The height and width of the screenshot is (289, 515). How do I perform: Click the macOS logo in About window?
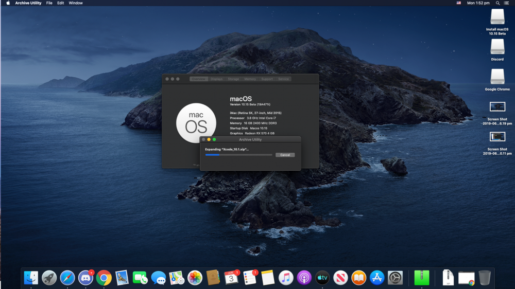(196, 123)
